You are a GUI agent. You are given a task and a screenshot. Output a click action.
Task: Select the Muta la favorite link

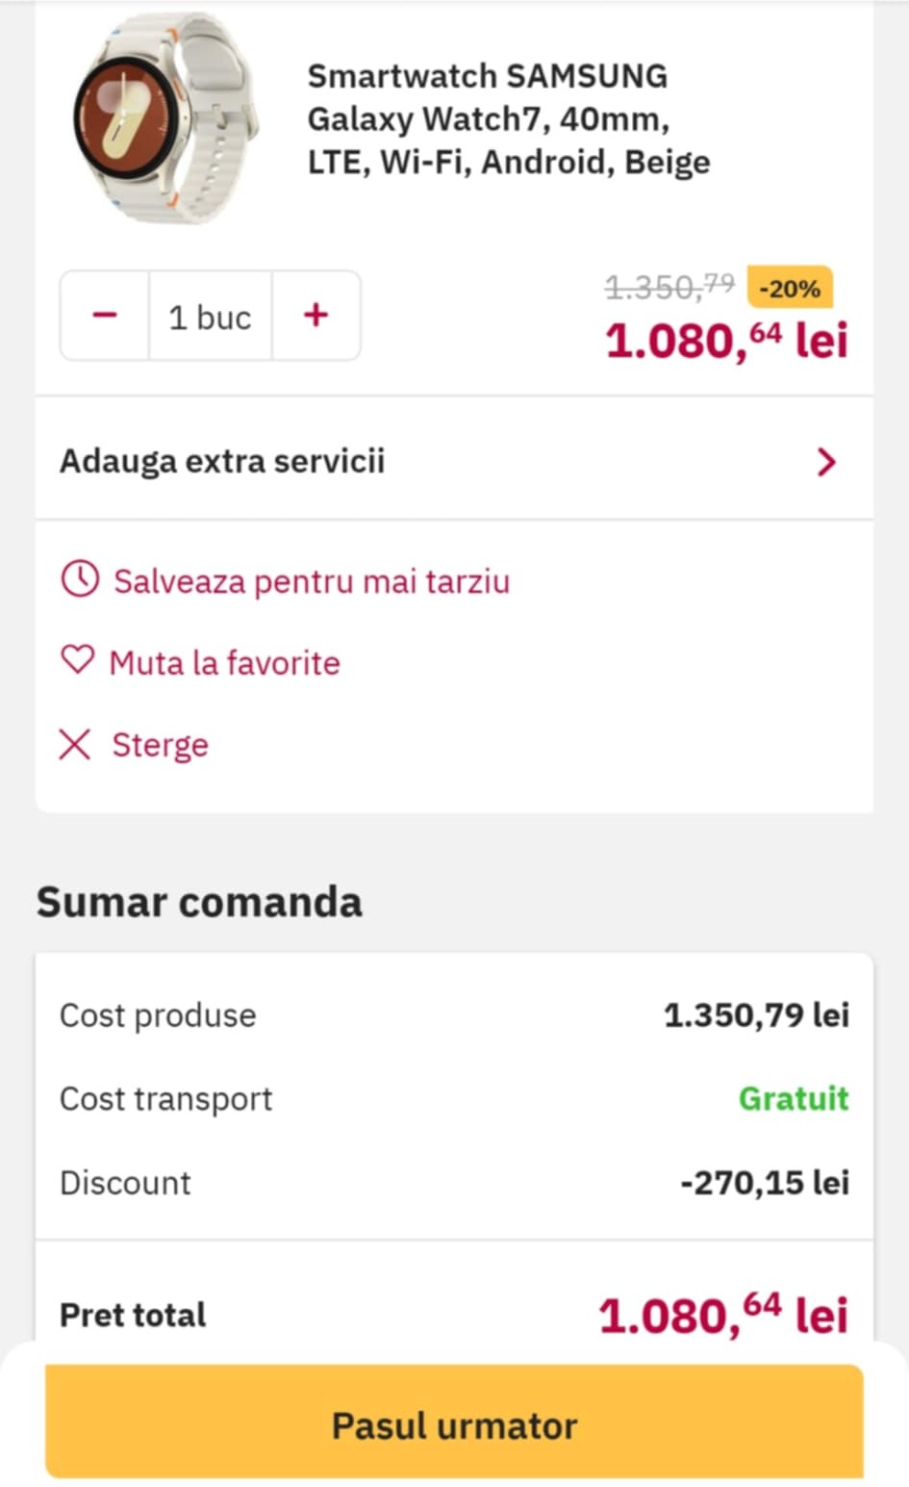tap(224, 663)
